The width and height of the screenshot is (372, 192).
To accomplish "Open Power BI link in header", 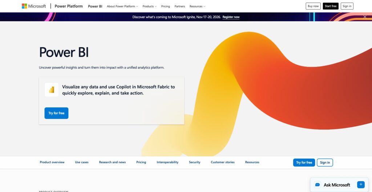I will click(95, 7).
